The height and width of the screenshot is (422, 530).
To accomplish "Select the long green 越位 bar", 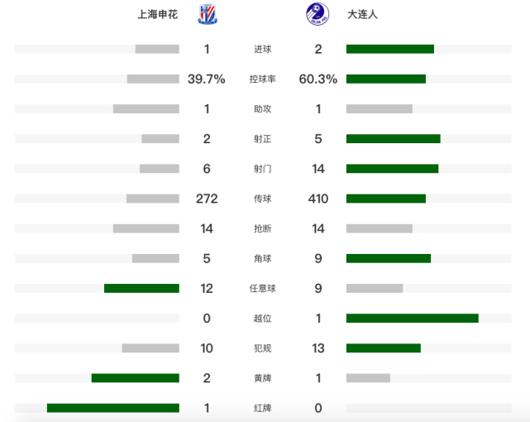I will point(413,319).
